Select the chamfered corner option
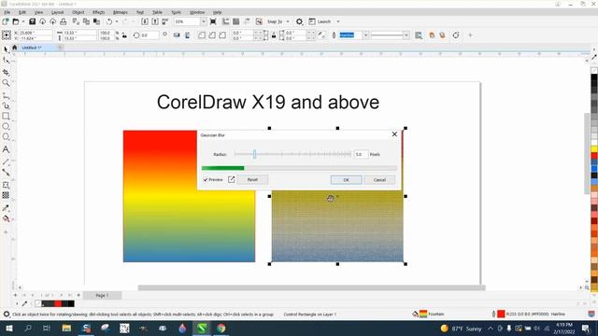This screenshot has width=598, height=336. [222, 35]
